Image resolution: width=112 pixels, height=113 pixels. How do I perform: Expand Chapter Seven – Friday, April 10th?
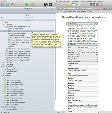[x=5, y=60]
